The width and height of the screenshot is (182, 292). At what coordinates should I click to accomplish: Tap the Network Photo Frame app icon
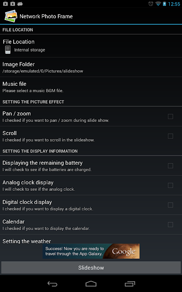pyautogui.click(x=11, y=16)
